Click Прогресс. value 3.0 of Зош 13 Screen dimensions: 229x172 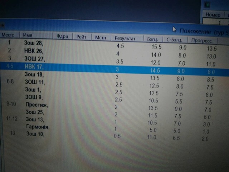pos(206,124)
